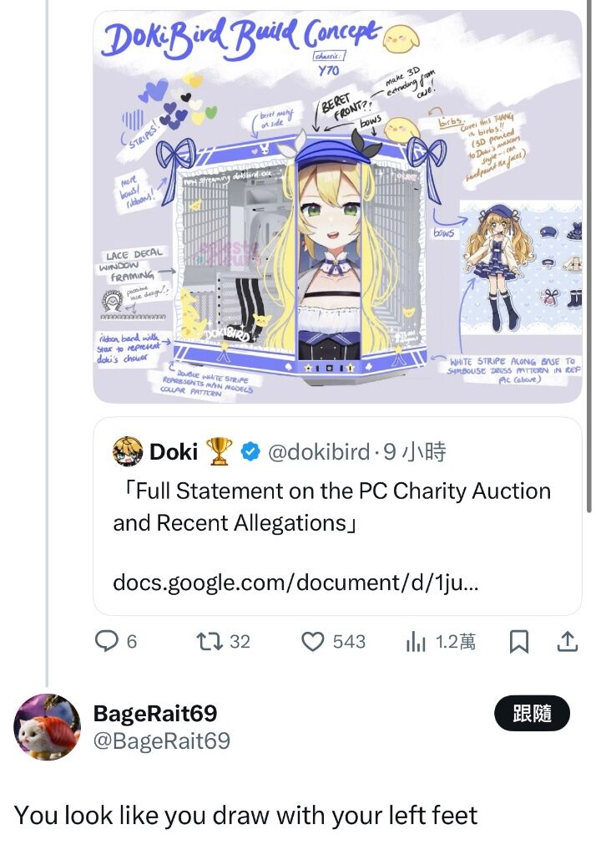This screenshot has width=596, height=855.
Task: Like the post with heart icon
Action: [313, 642]
